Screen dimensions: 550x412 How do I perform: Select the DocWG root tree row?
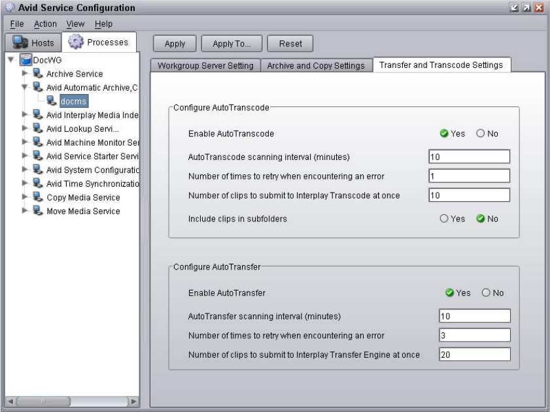(47, 60)
